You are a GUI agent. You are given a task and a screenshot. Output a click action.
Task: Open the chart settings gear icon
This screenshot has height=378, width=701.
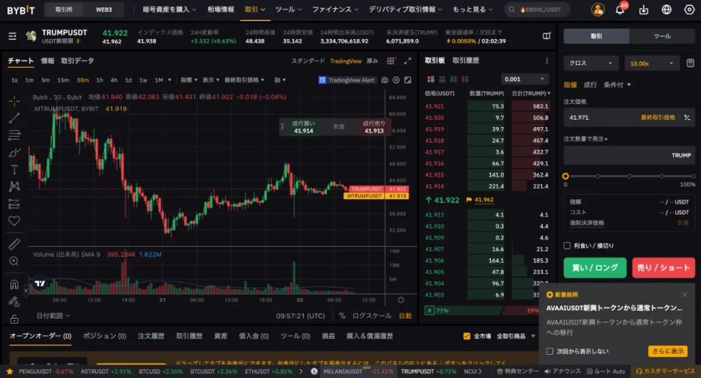[400, 300]
